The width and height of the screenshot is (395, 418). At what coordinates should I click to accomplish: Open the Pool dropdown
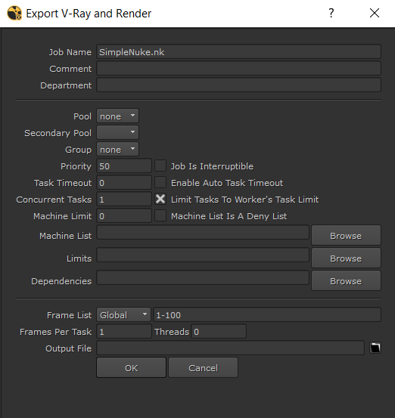[117, 116]
